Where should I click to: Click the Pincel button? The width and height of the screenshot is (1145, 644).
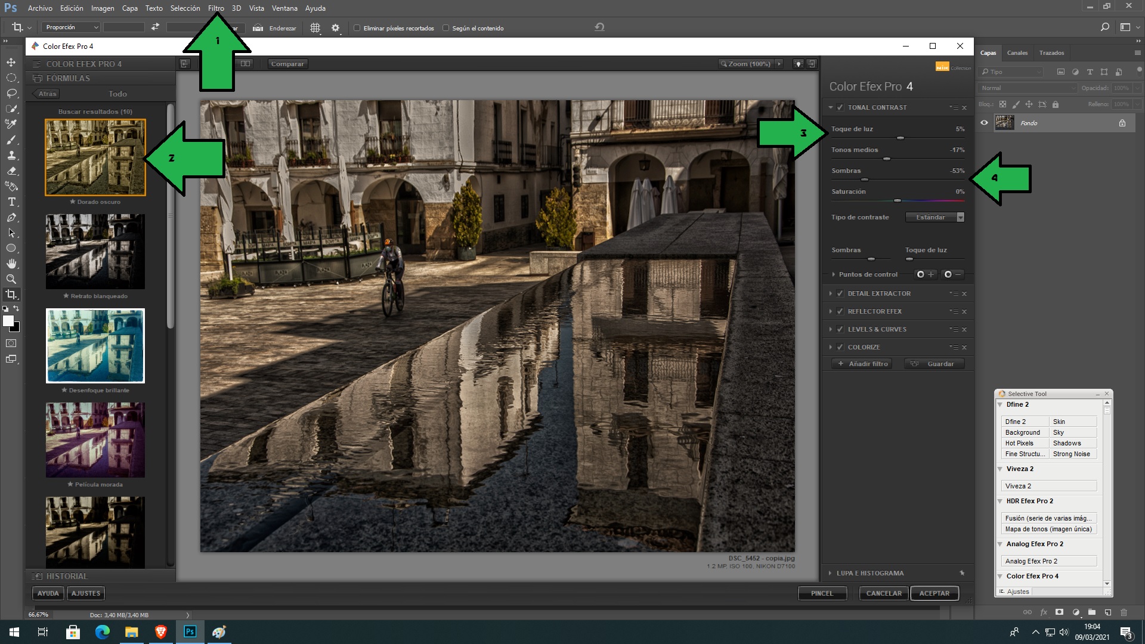click(822, 593)
